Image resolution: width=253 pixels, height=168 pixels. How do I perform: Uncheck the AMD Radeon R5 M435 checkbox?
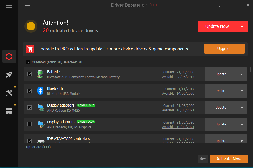(30, 108)
